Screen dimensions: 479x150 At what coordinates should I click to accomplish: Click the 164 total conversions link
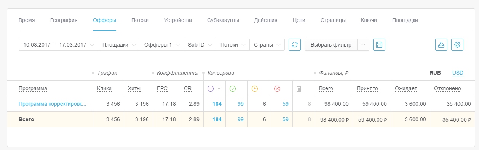point(217,104)
